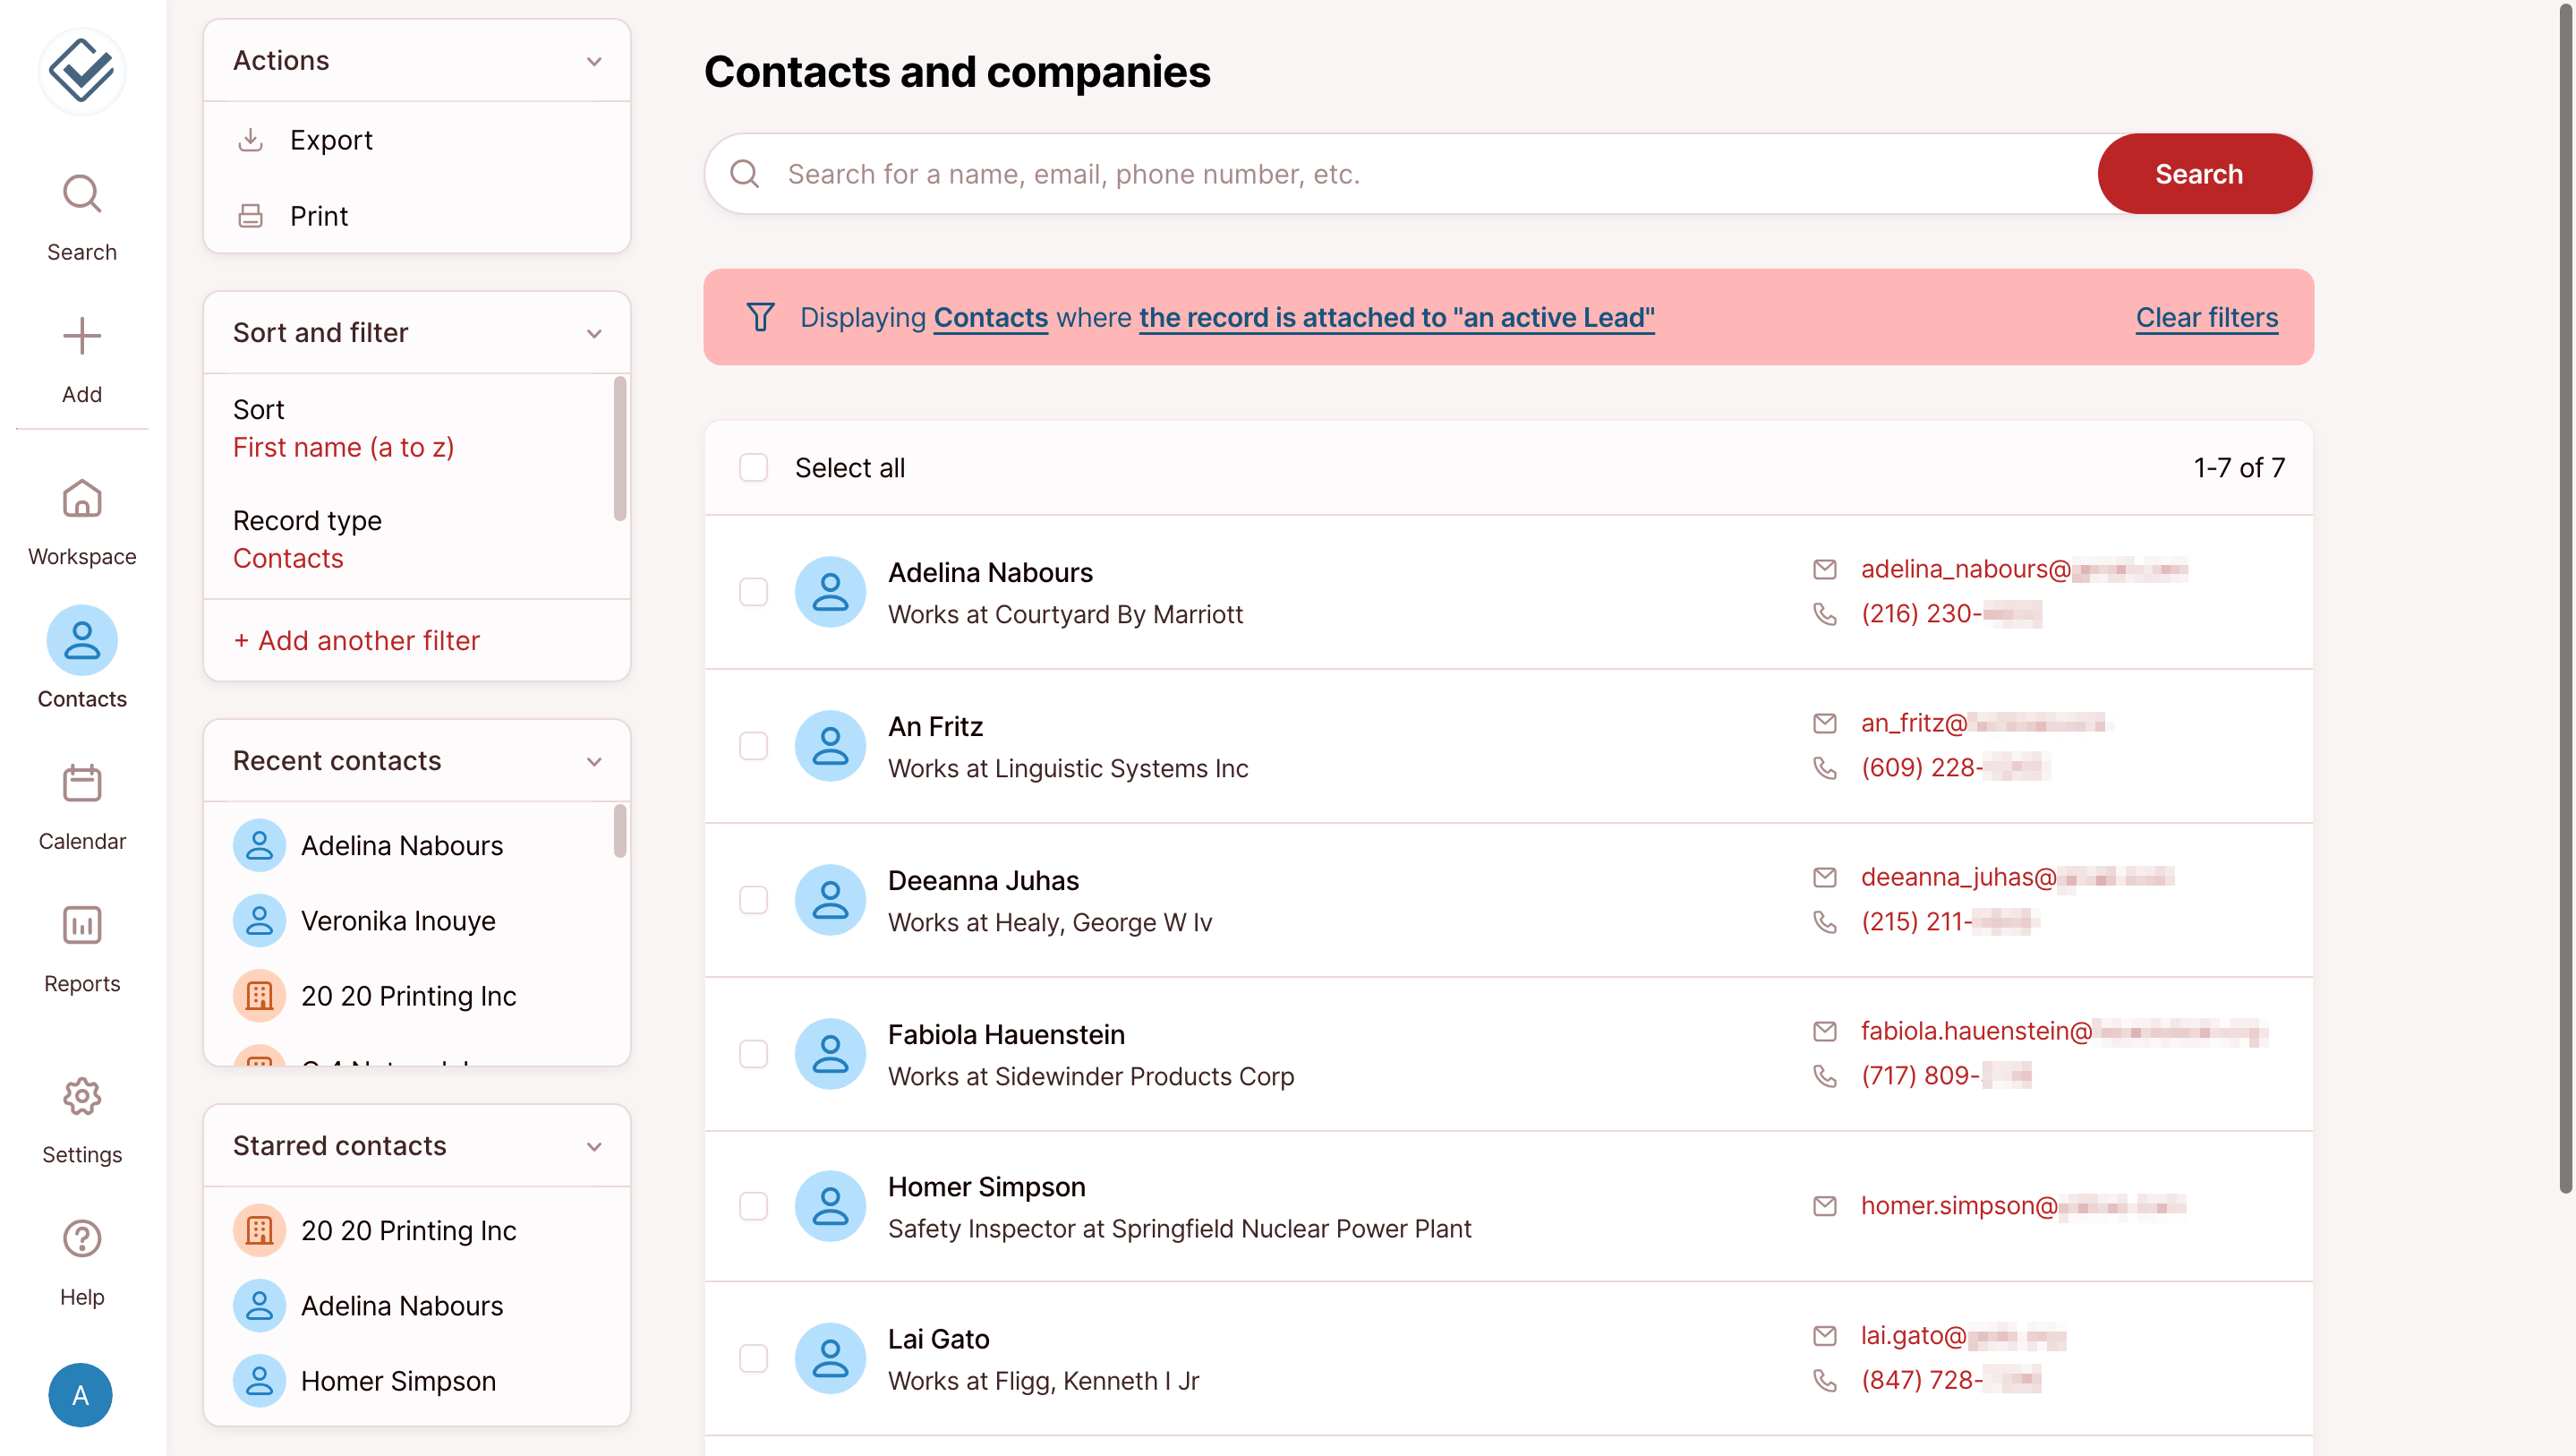Check the checkbox next to Adelina Nabours
This screenshot has width=2576, height=1456.
tap(754, 593)
